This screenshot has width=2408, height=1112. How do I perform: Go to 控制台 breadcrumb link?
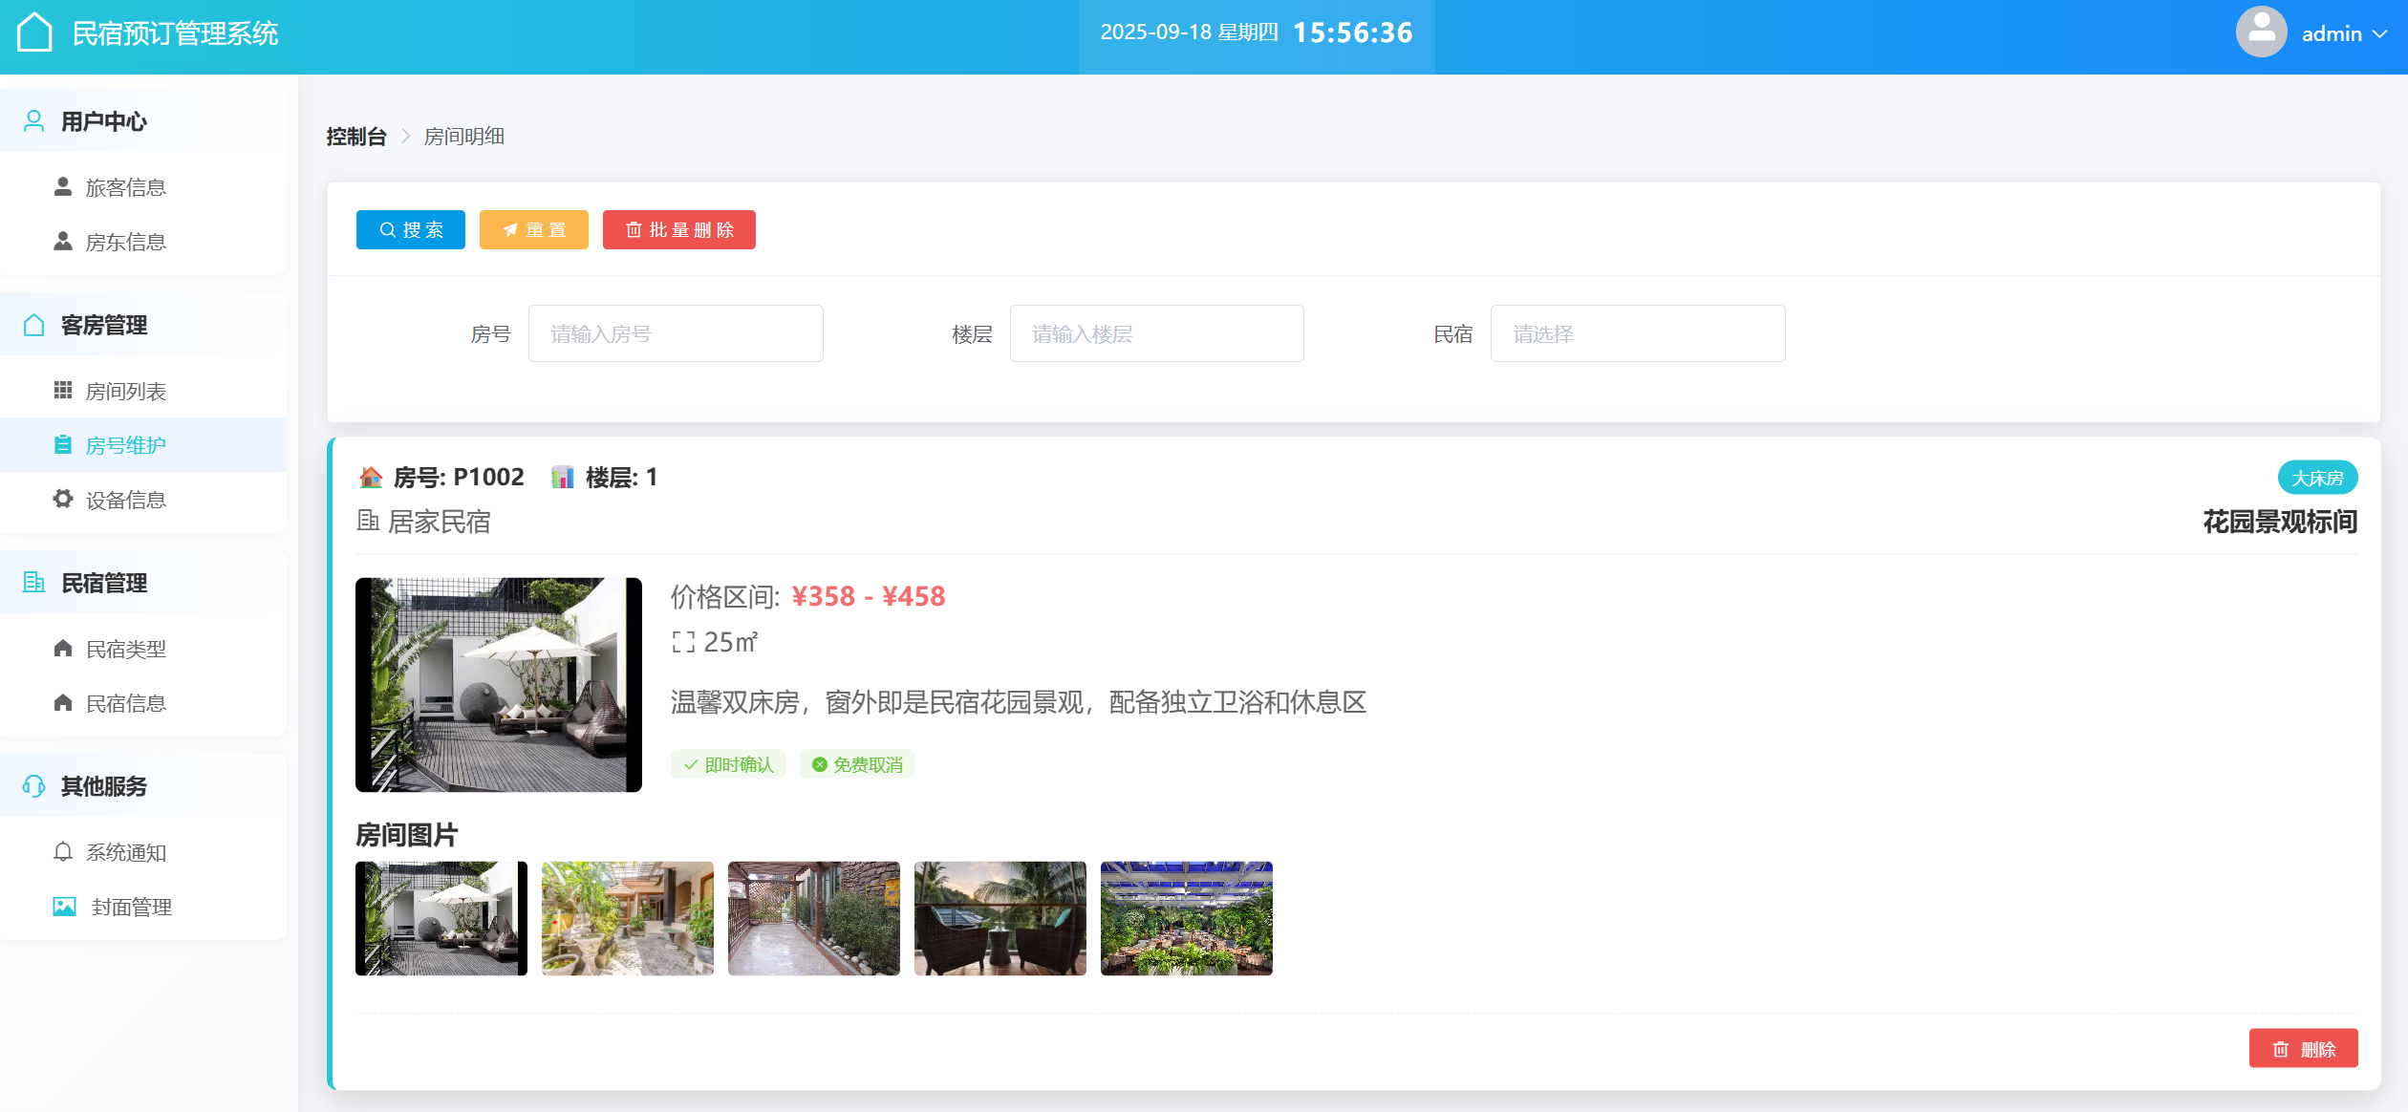pos(355,137)
